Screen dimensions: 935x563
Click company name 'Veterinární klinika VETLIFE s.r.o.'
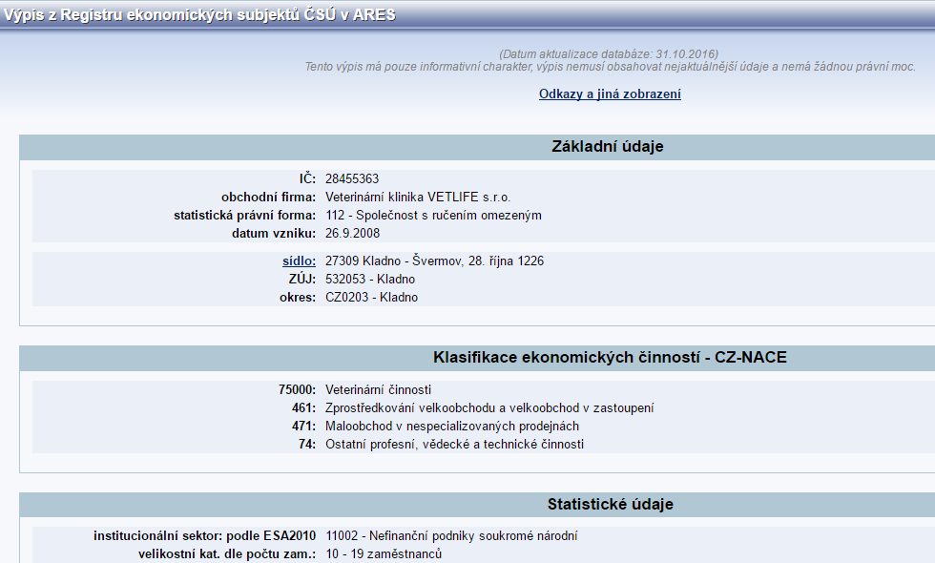coord(418,198)
